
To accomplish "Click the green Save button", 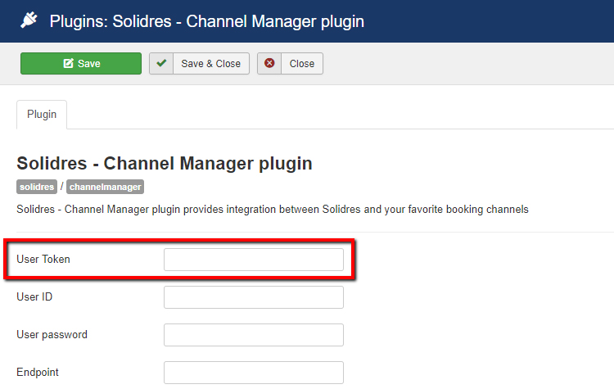I will coord(81,63).
